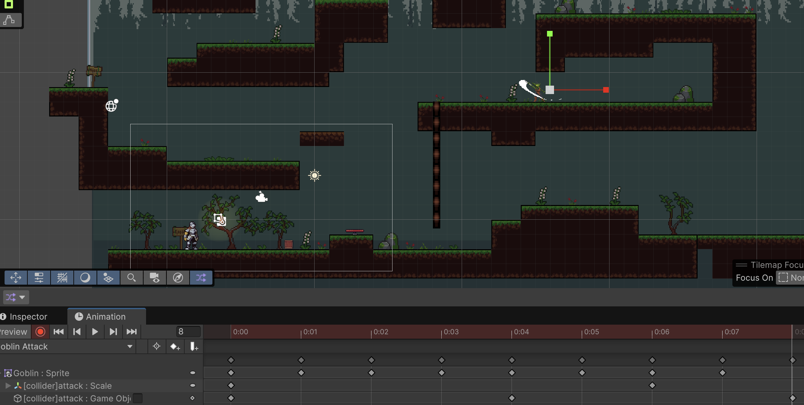Screen dimensions: 804x405
Task: Click the frame number input field
Action: click(188, 332)
